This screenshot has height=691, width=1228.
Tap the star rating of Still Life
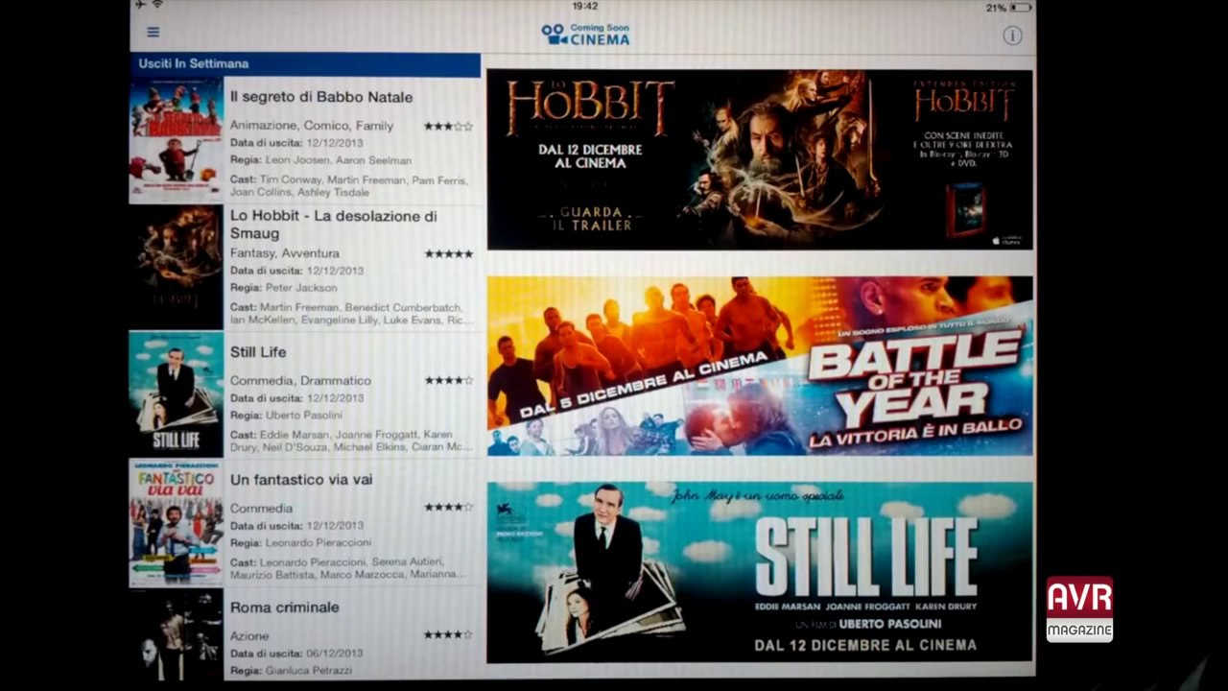click(449, 380)
